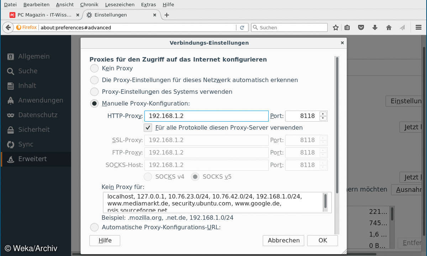Screen dimensions: 427x256
Task: Open the Datei menu
Action: pos(10,5)
